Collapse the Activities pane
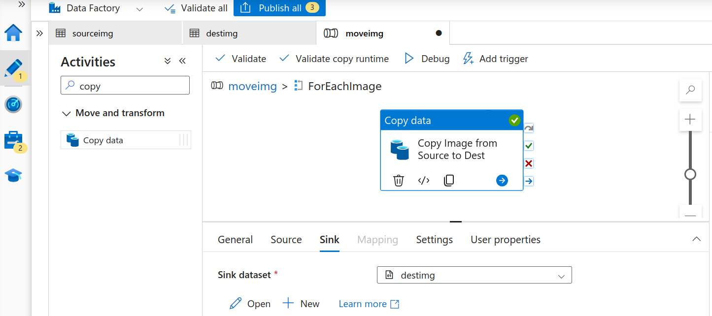Screen dimensions: 712x316 click(x=182, y=61)
